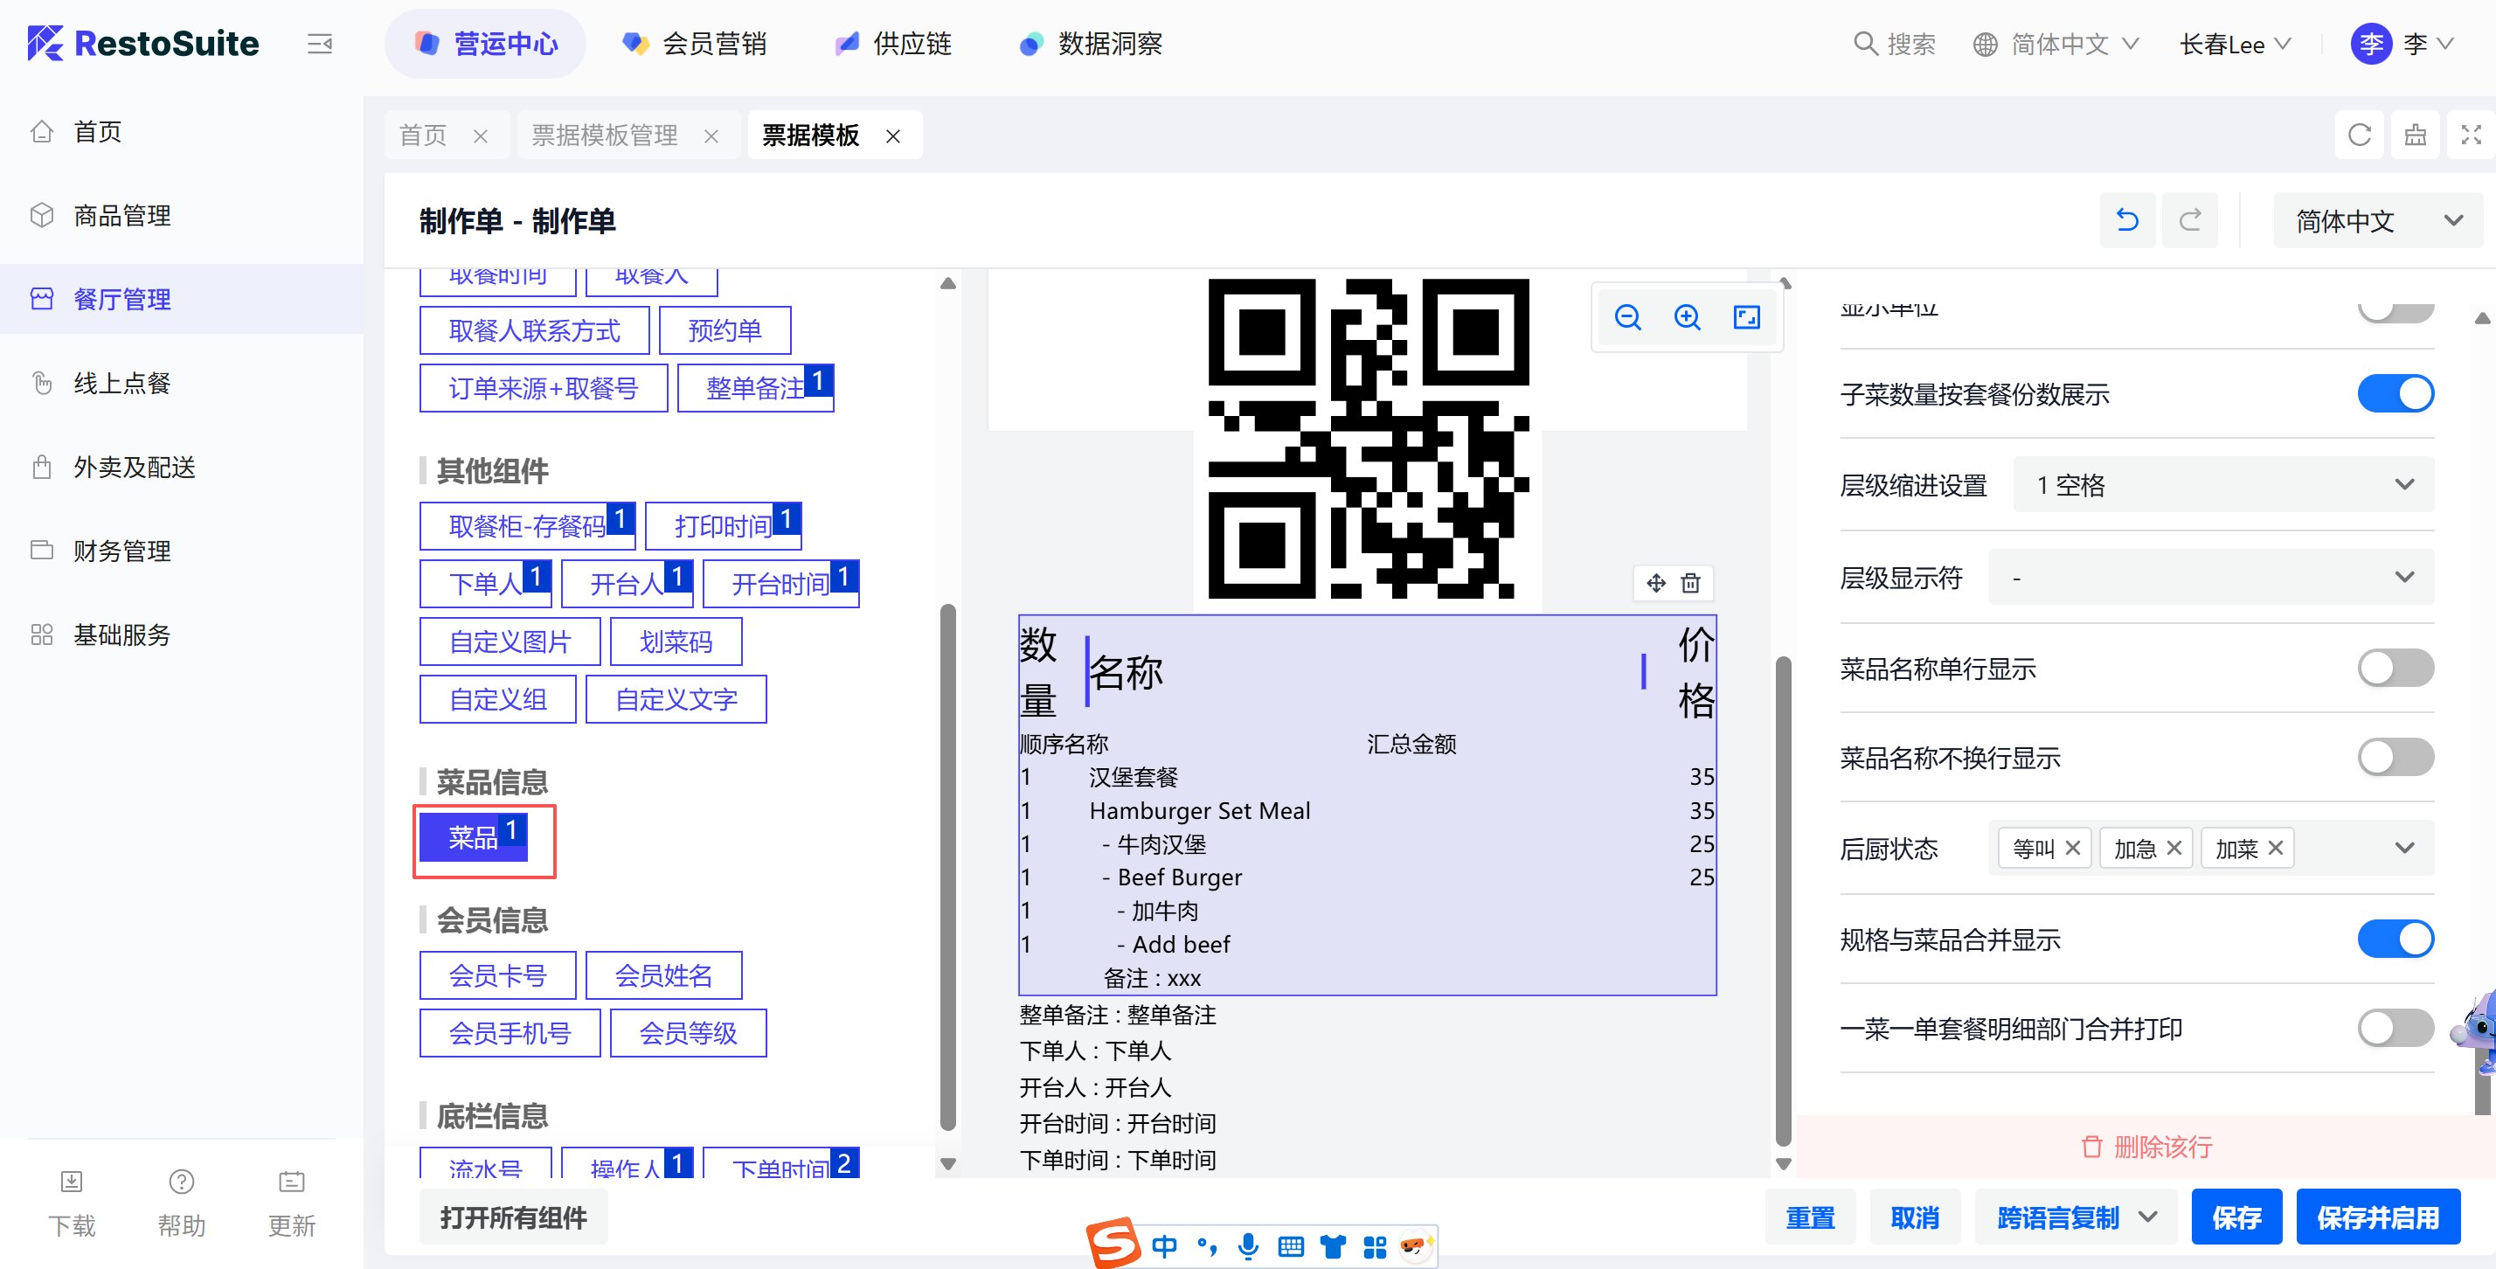Turn on 一菜一单套餐明细部门合并打印 switch
Screen dimensions: 2496x1269
(x=2395, y=1029)
